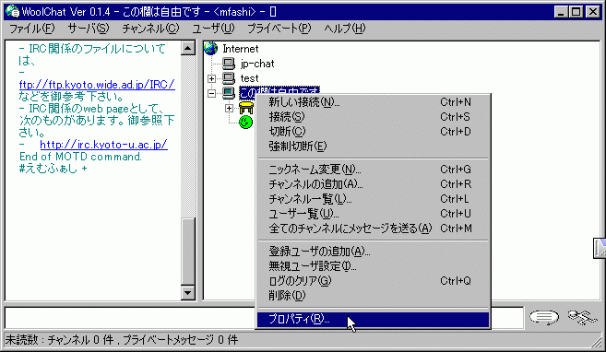Click the speech bubble send icon

(544, 318)
